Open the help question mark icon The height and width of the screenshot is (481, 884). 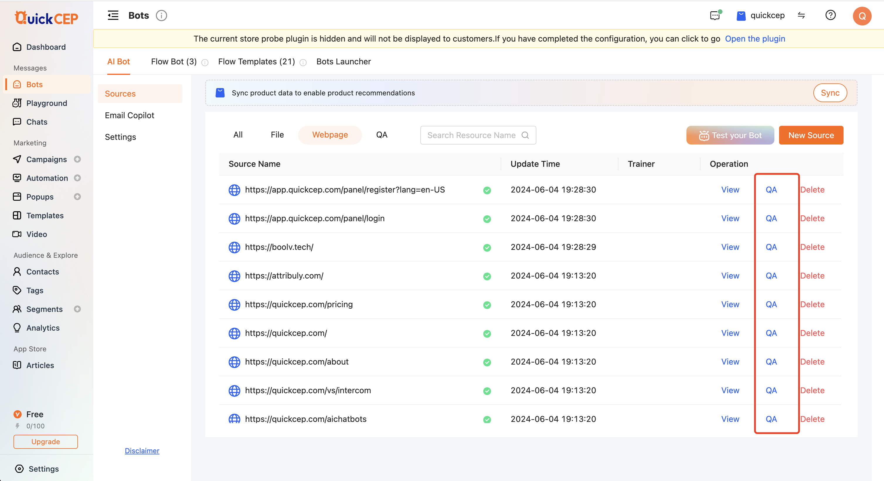click(830, 15)
